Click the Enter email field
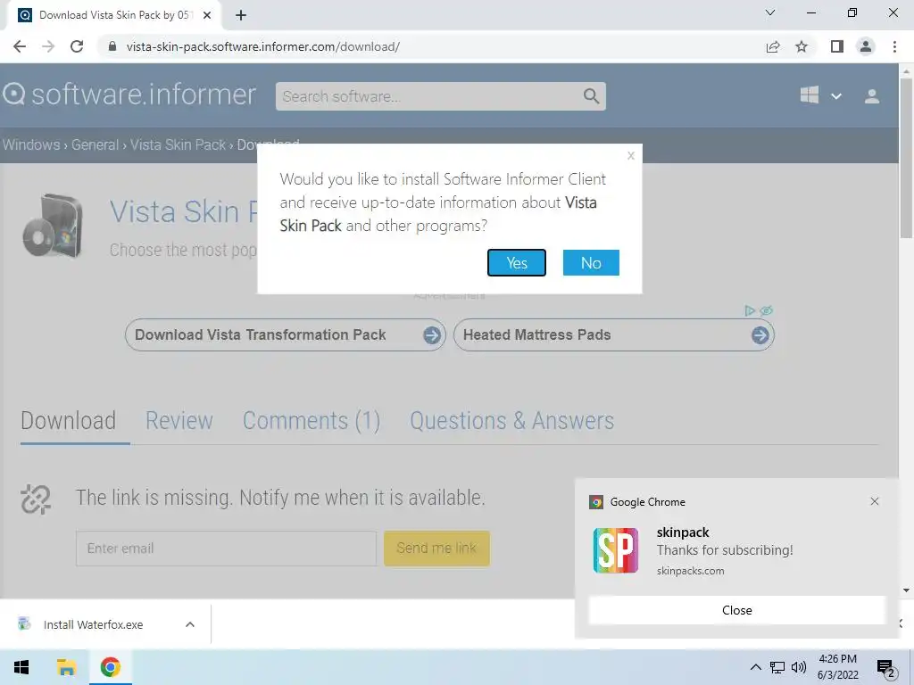This screenshot has width=914, height=685. coord(226,549)
